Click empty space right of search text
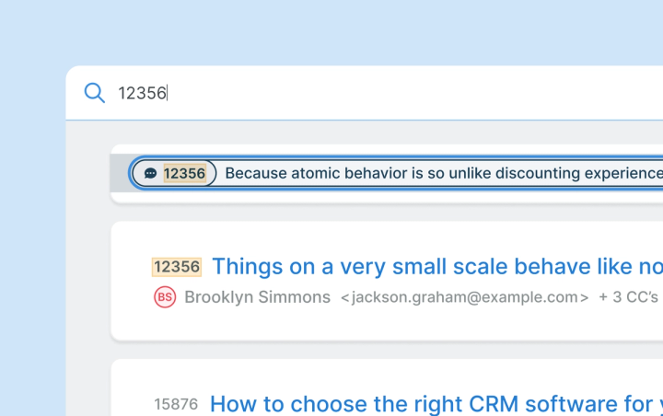Screen dimensions: 663x416 (414, 93)
